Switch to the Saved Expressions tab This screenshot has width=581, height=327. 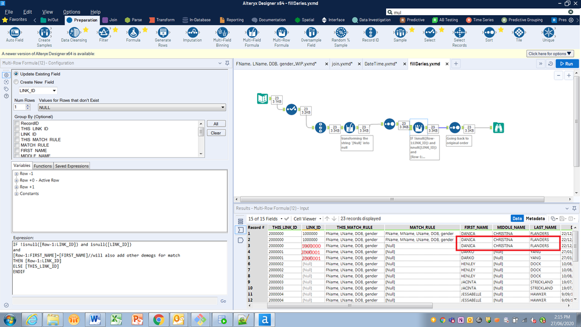(x=72, y=166)
